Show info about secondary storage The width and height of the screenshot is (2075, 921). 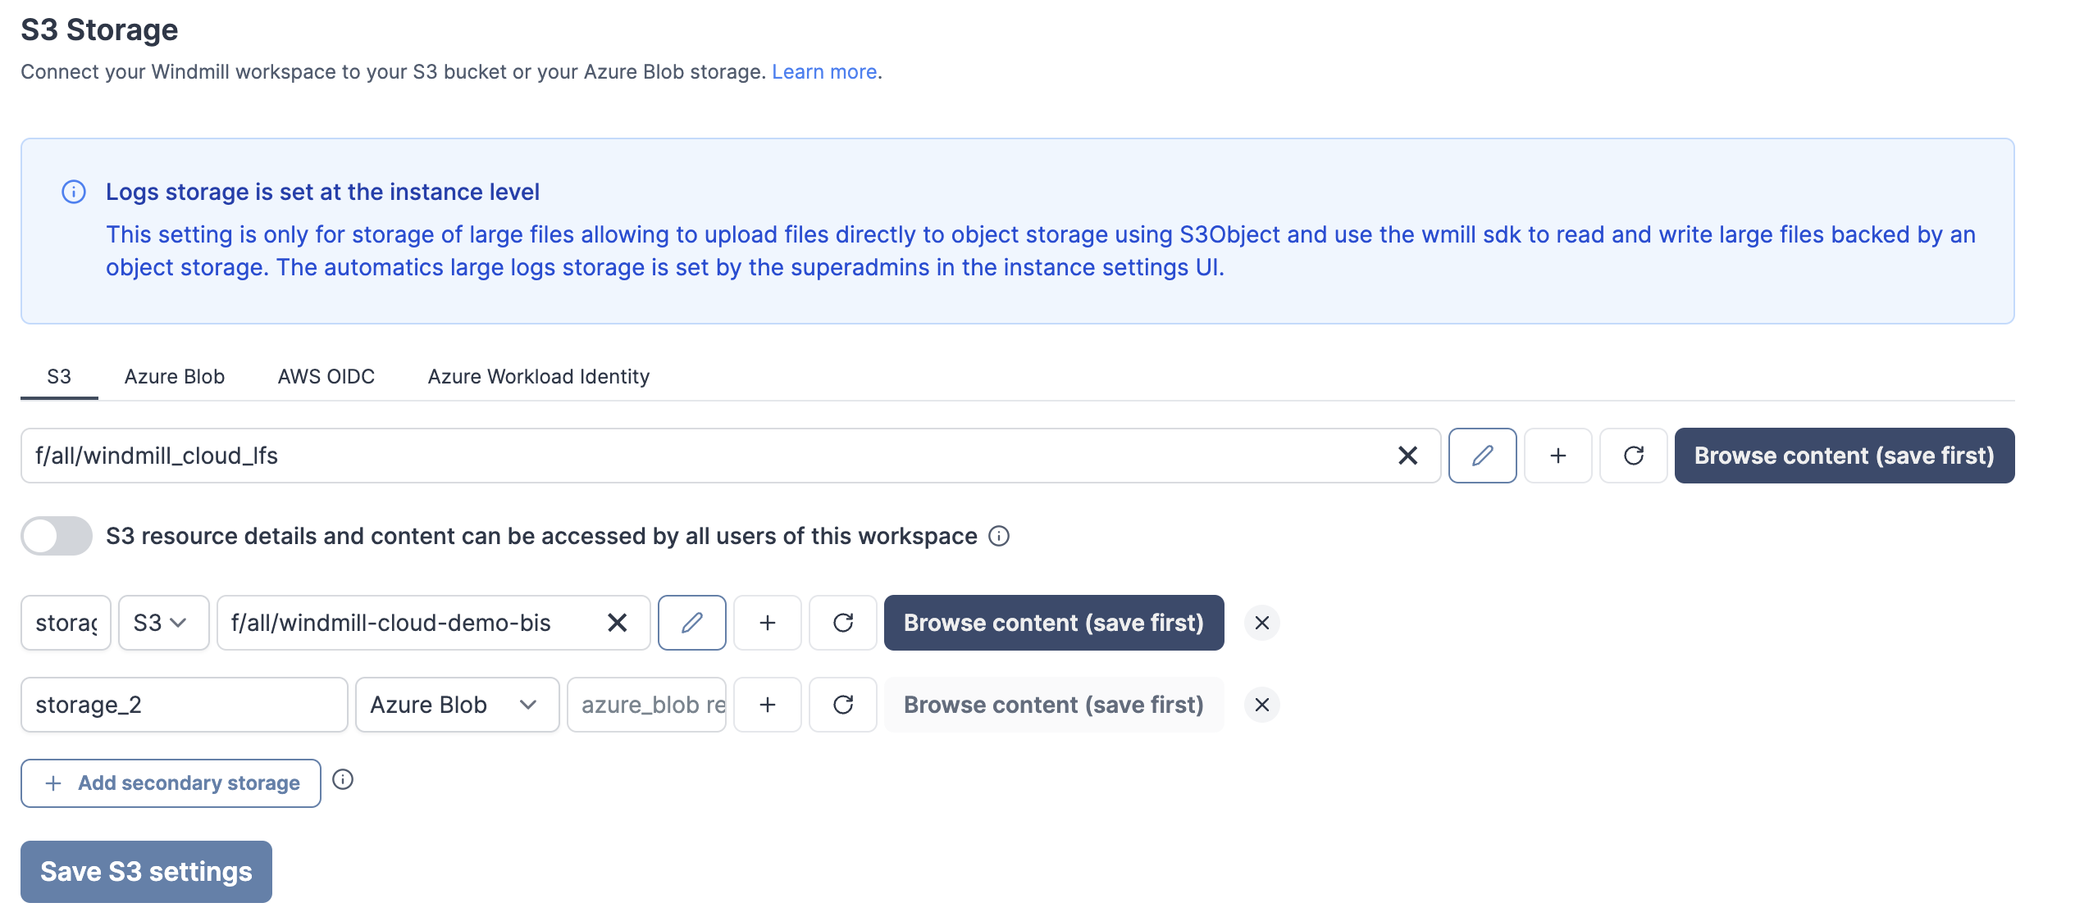pos(343,780)
